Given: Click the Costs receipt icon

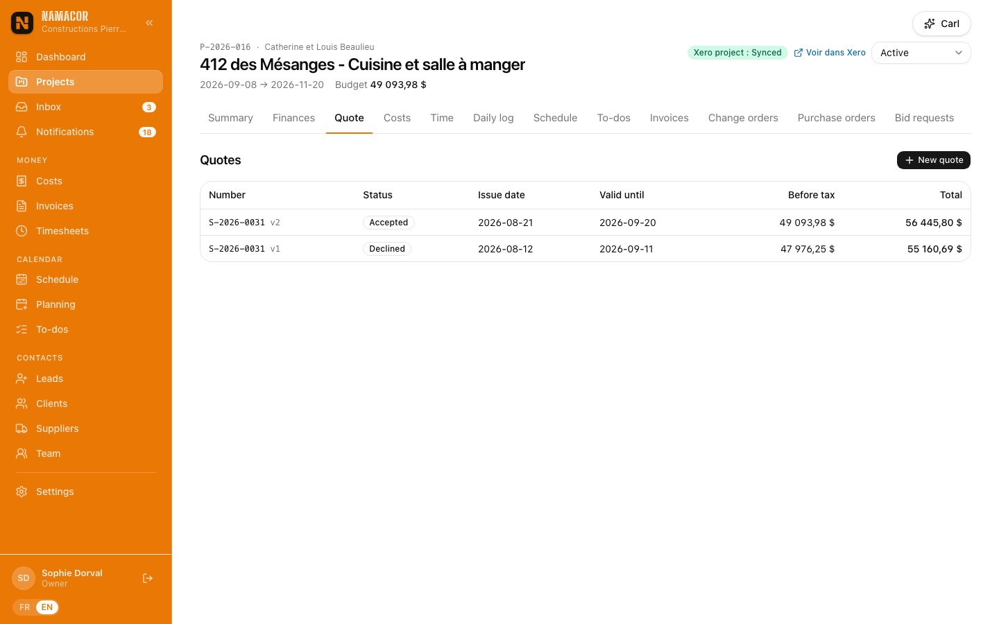Looking at the screenshot, I should 22,181.
